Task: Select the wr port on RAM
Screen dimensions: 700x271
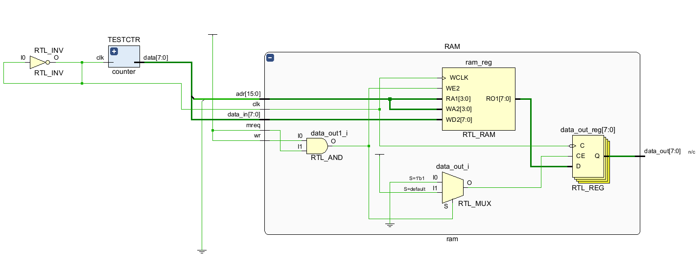Action: 257,135
